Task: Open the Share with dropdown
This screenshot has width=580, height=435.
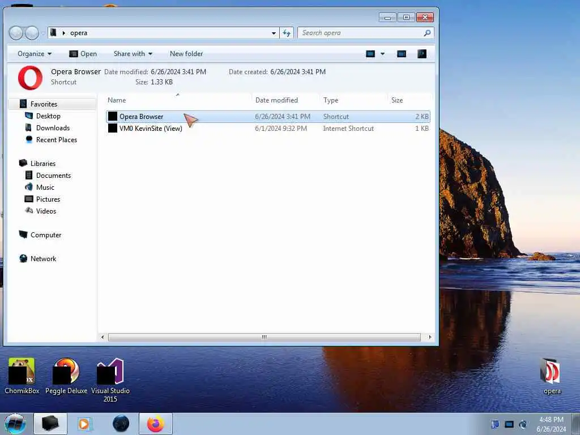Action: 133,54
